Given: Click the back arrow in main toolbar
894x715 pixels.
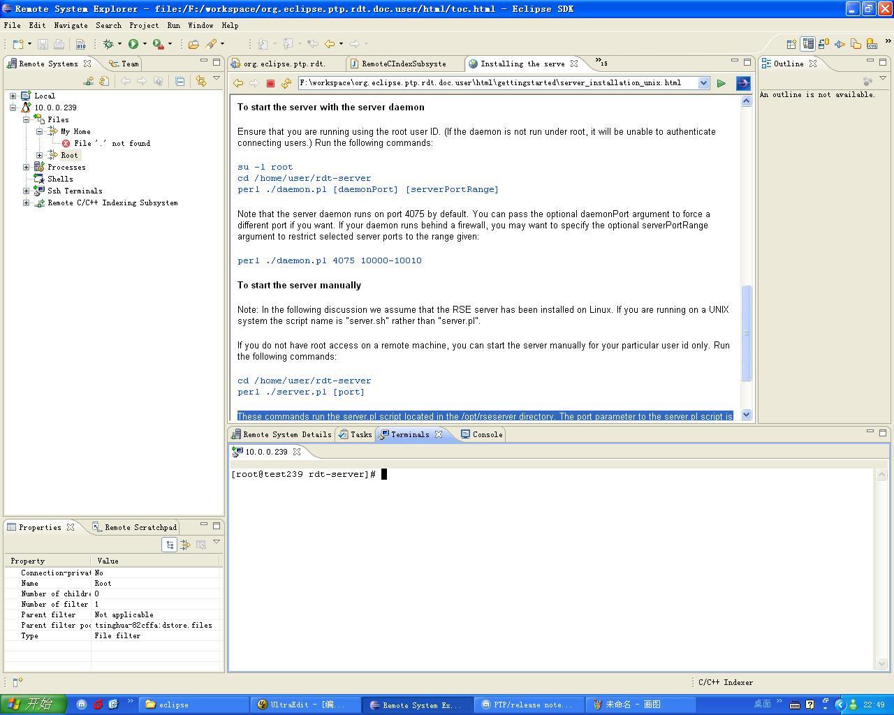Looking at the screenshot, I should point(330,44).
